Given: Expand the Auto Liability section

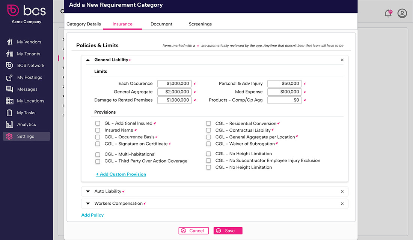Looking at the screenshot, I should pos(87,191).
